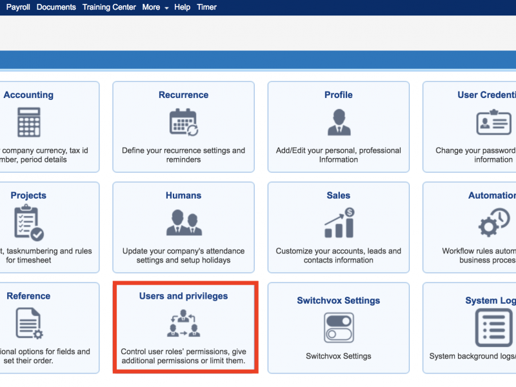Open the Recurrence settings title link
This screenshot has width=516, height=387.
click(184, 95)
